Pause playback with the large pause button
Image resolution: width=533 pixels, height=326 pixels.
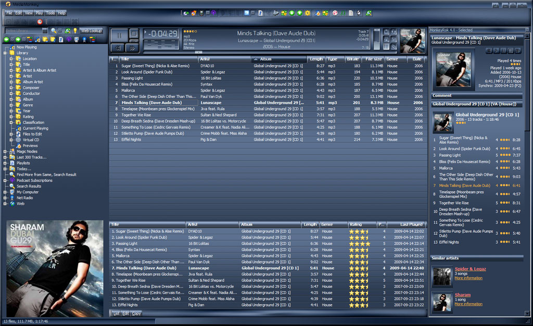click(x=119, y=35)
